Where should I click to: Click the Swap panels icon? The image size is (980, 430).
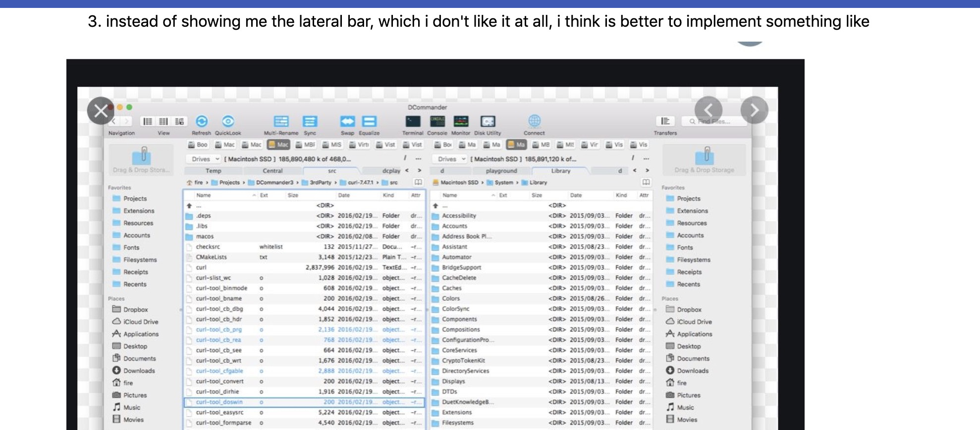pos(347,121)
